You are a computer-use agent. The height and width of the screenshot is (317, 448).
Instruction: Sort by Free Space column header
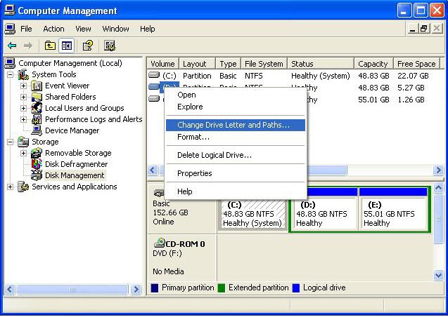pos(416,64)
